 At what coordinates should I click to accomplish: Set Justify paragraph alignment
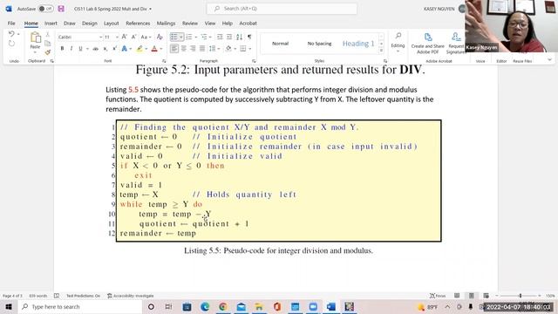point(202,49)
